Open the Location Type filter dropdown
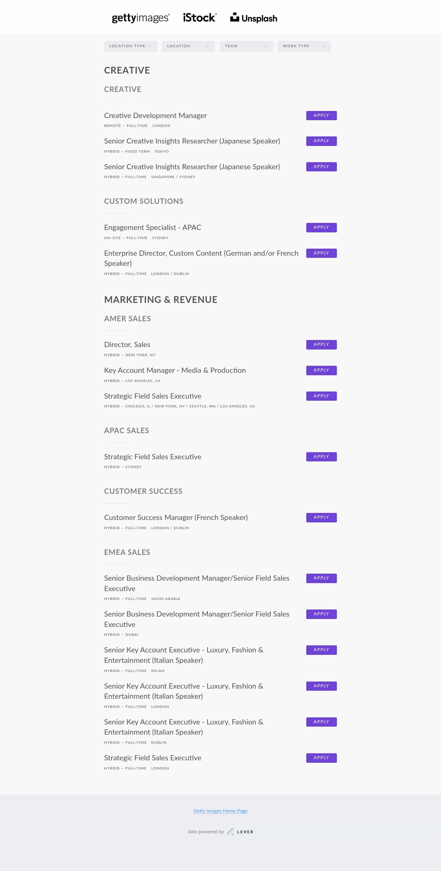Image resolution: width=441 pixels, height=871 pixels. [130, 46]
